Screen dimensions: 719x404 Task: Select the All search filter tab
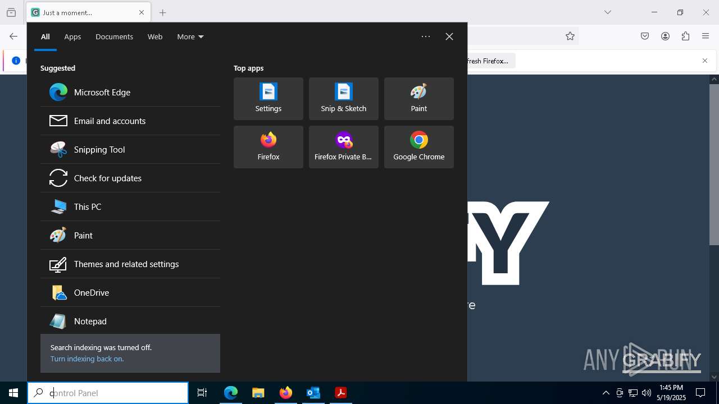[45, 36]
